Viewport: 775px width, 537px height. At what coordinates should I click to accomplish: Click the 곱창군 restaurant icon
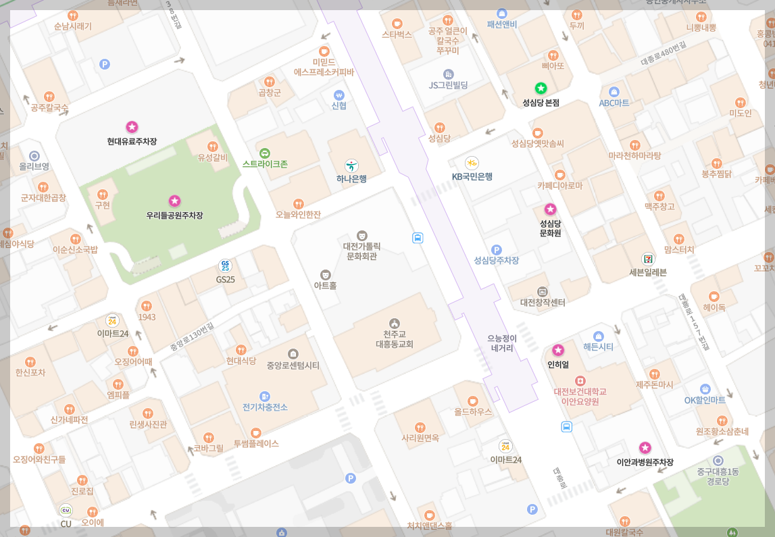(x=270, y=82)
